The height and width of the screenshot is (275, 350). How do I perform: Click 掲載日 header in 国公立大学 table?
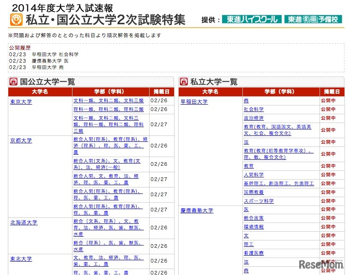pyautogui.click(x=162, y=92)
